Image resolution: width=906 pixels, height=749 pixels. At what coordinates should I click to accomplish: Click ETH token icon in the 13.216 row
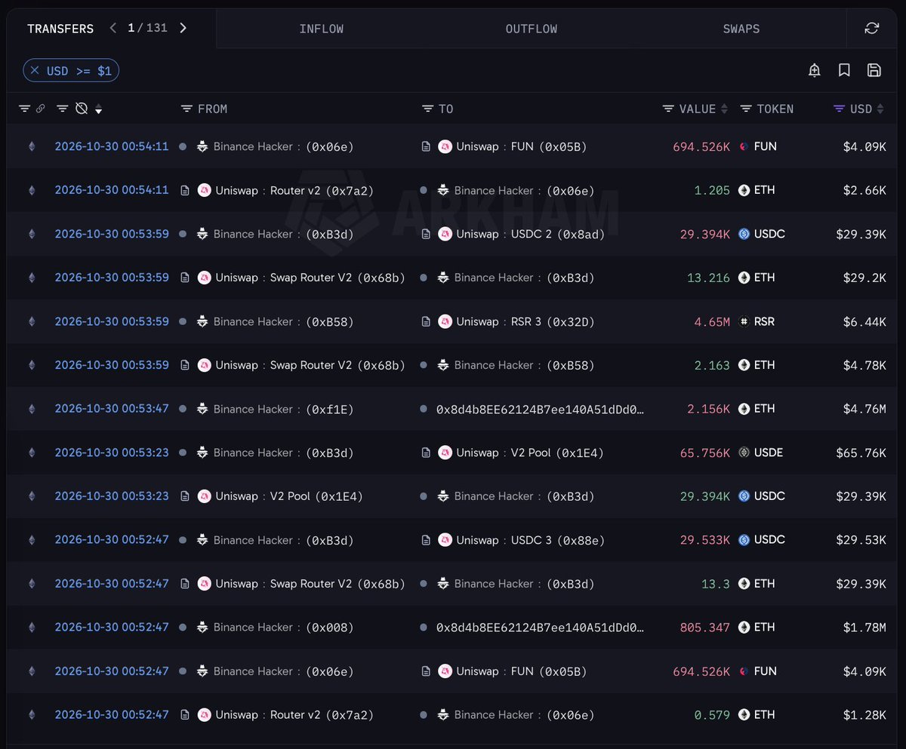[744, 278]
